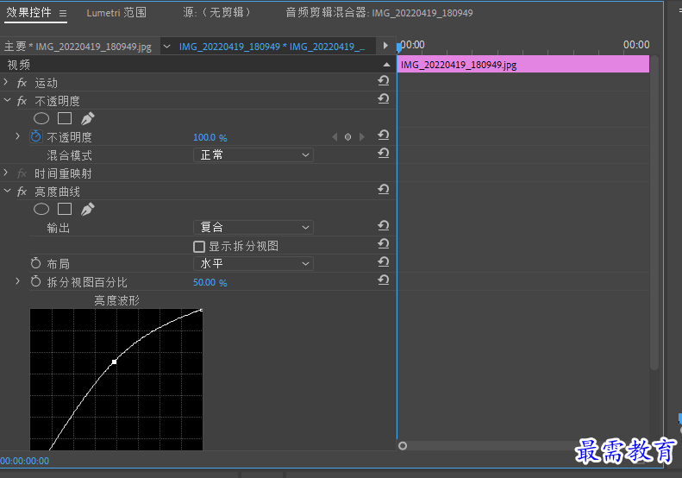Expand the 不透明度 parameter row
The width and height of the screenshot is (682, 478).
[x=17, y=136]
